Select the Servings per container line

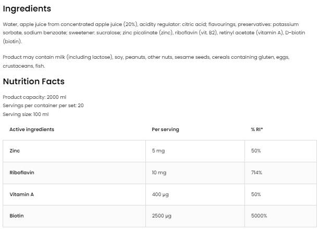coord(43,106)
